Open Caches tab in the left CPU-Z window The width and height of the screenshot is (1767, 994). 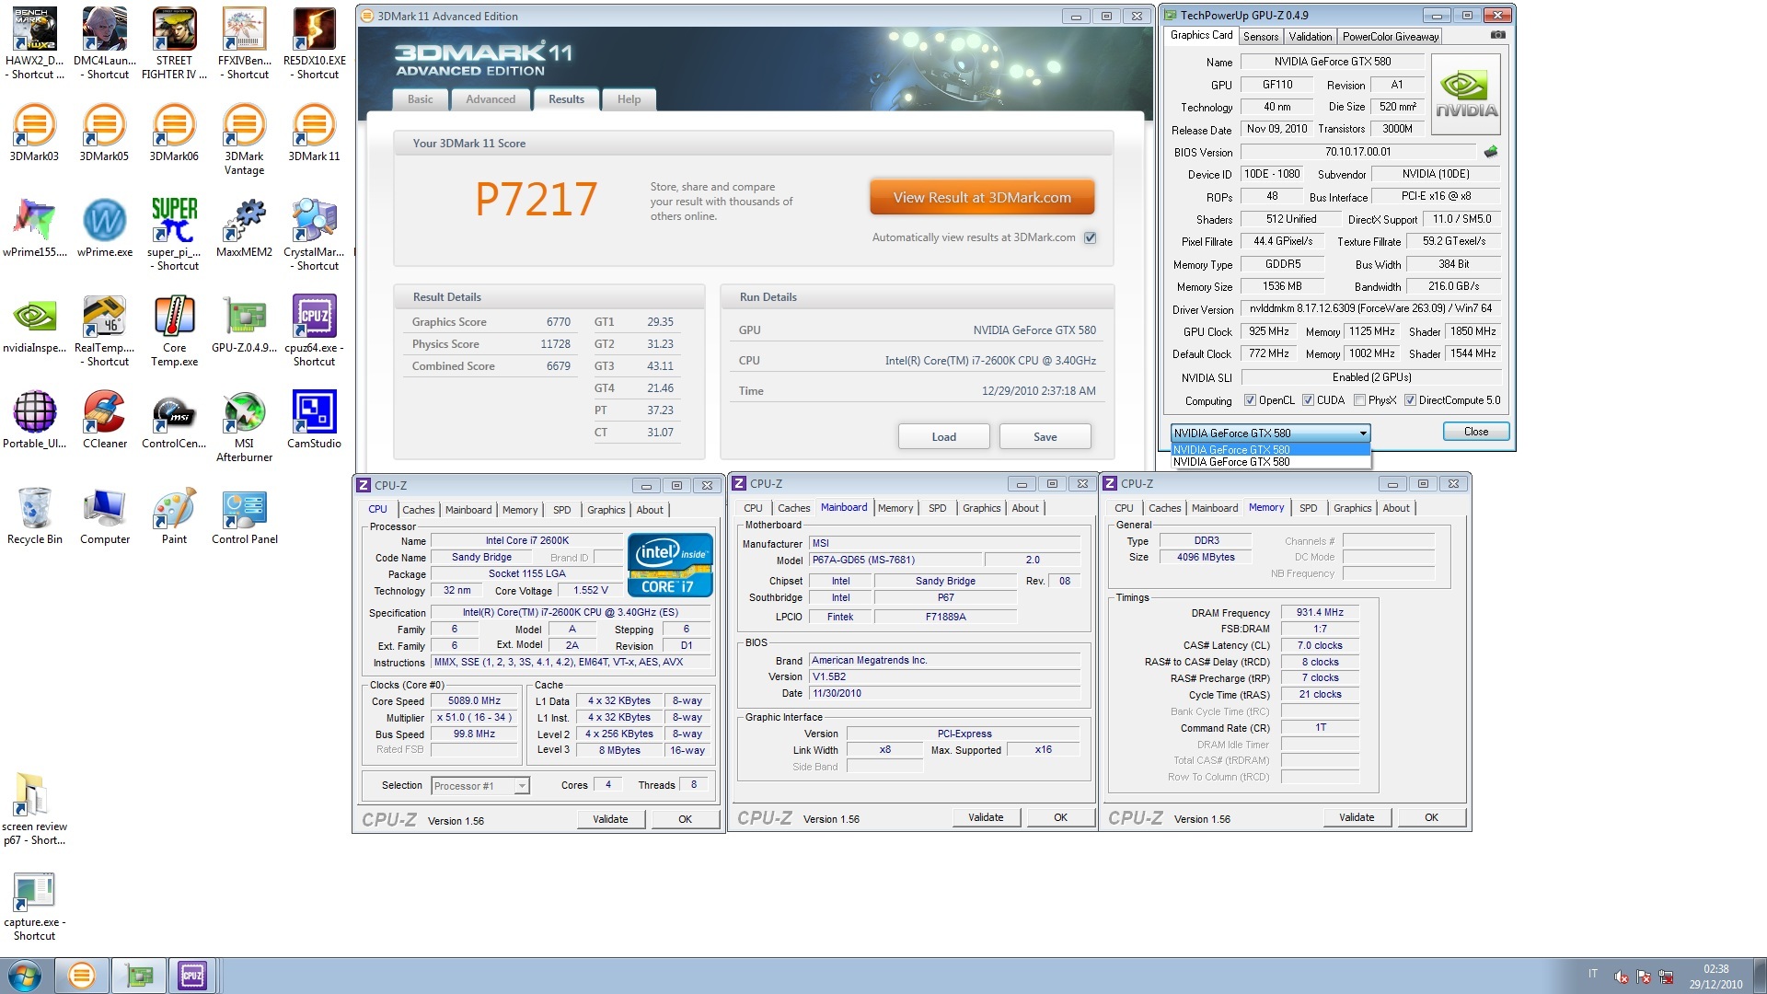point(419,510)
